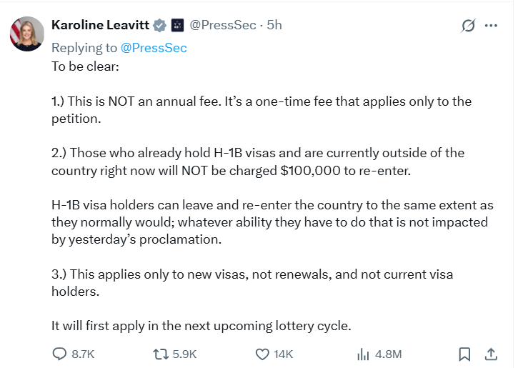Click the 4.8M views count

click(388, 354)
